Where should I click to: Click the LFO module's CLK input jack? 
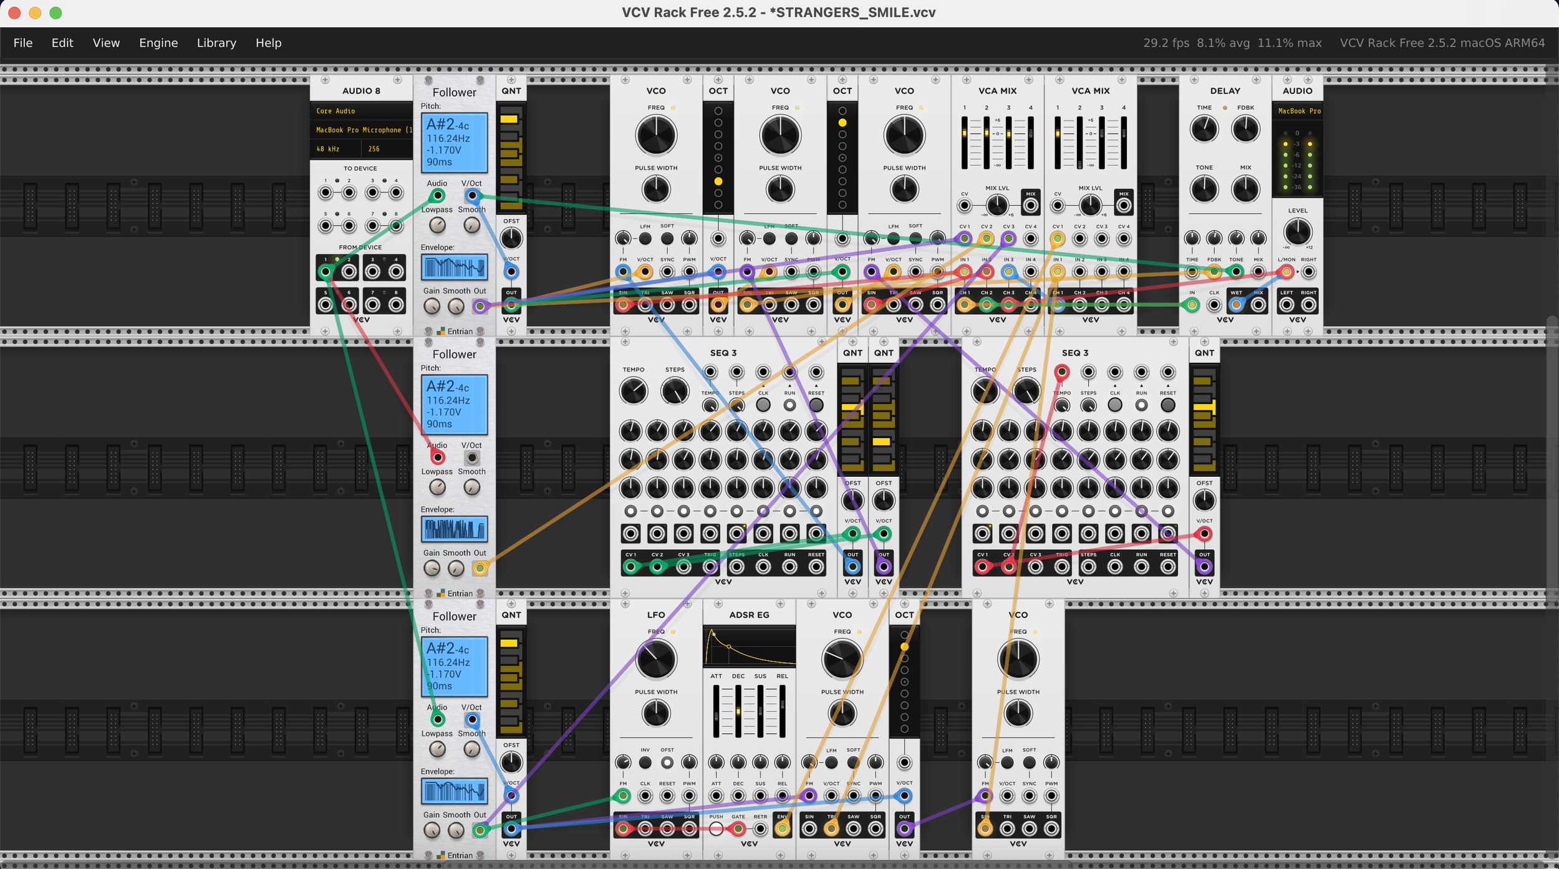[x=645, y=796]
